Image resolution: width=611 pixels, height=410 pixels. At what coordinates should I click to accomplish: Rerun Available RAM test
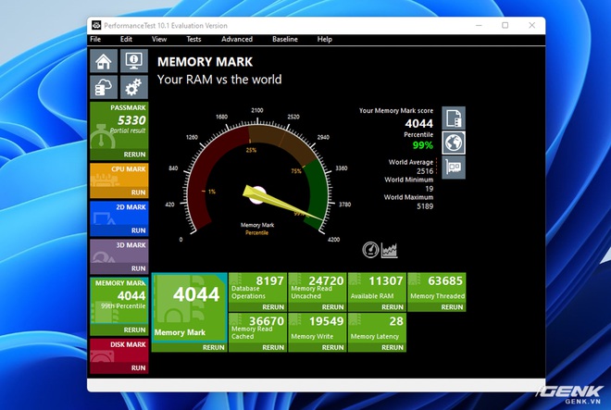(x=392, y=307)
